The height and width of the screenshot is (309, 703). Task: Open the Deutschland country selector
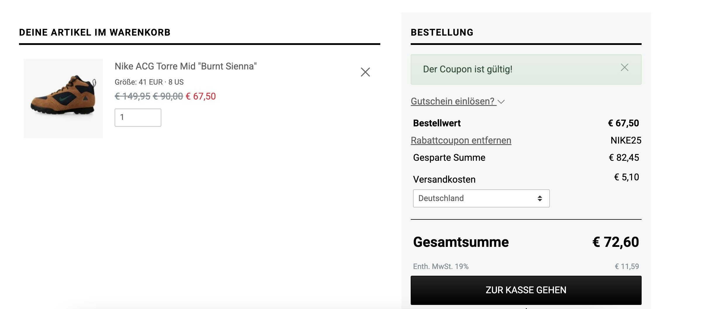(481, 198)
